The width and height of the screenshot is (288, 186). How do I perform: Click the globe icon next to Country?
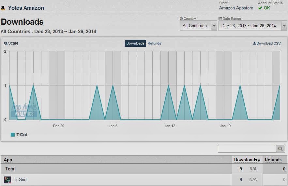click(181, 19)
